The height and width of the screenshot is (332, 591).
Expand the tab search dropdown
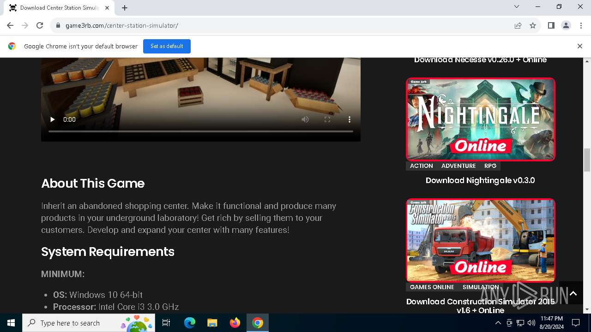point(517,6)
